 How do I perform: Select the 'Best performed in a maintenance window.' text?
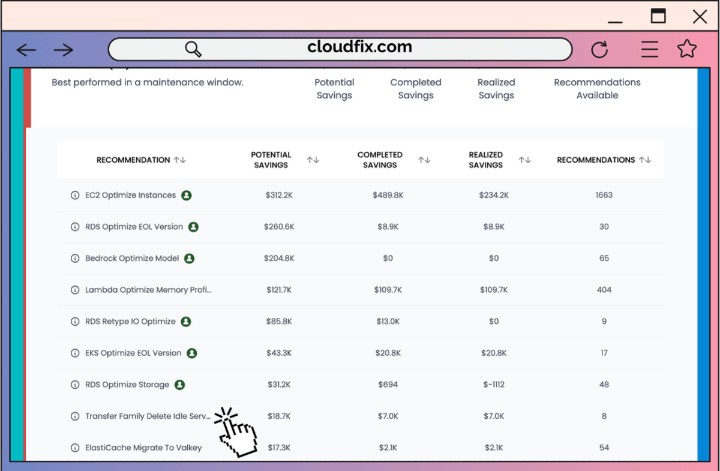click(x=148, y=82)
